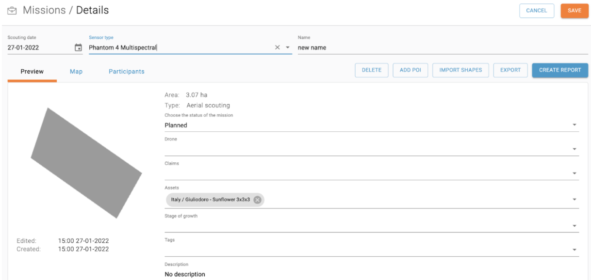591x280 pixels.
Task: Switch to the Preview tab
Action: (32, 72)
